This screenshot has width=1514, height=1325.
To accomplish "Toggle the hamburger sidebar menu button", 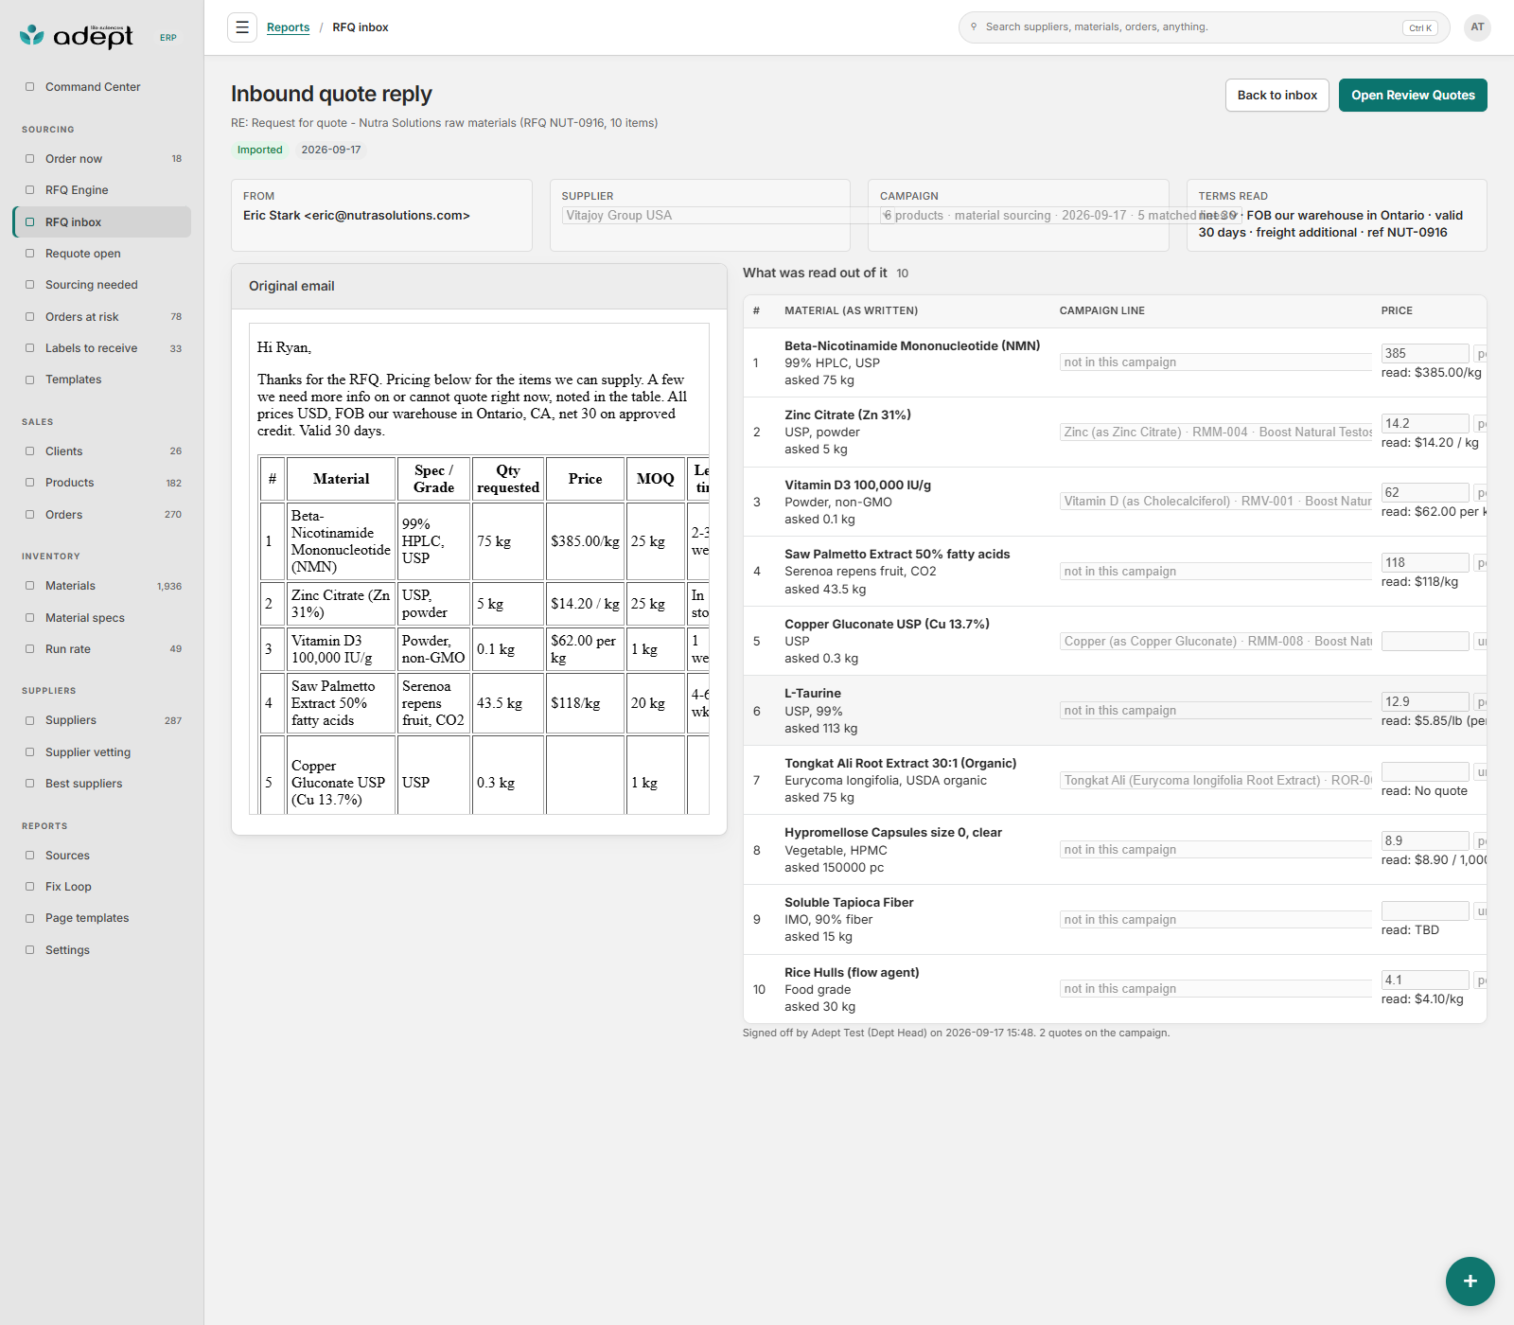I will pos(242,27).
